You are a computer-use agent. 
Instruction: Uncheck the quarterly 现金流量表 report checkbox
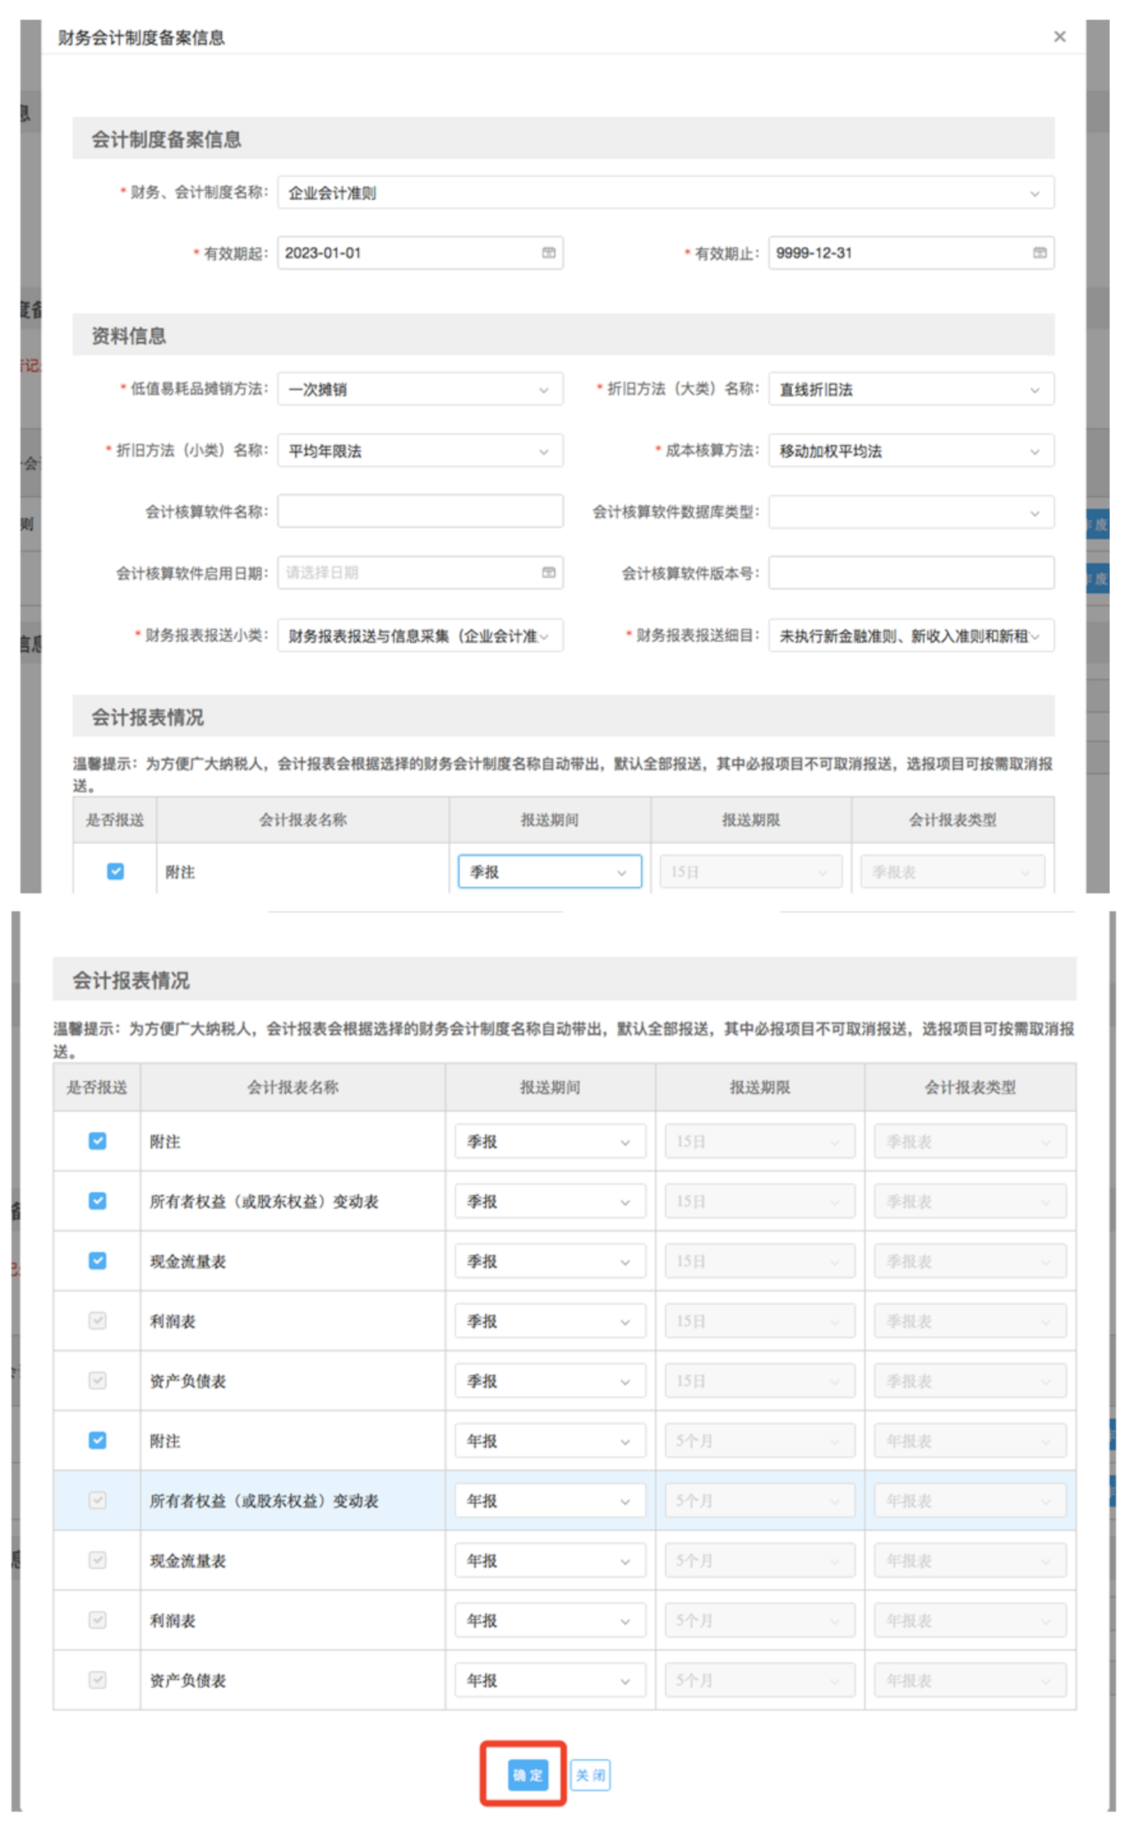click(x=97, y=1261)
